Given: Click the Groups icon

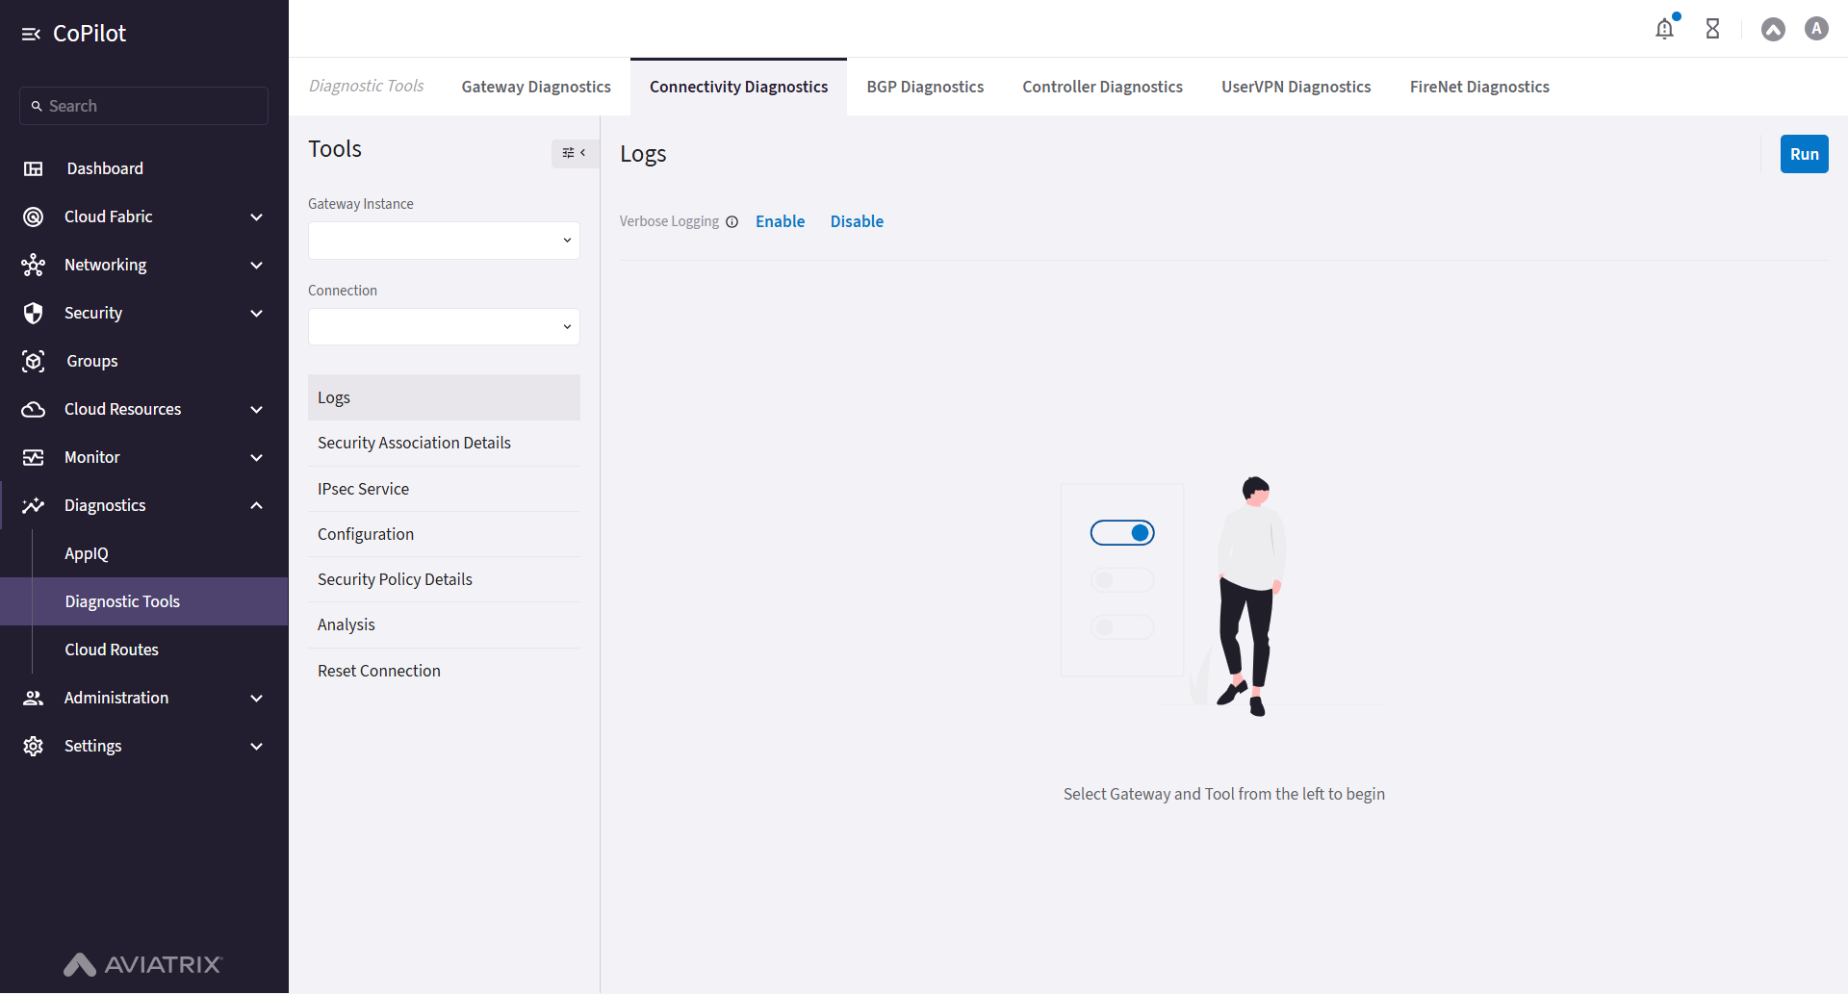Looking at the screenshot, I should point(34,361).
